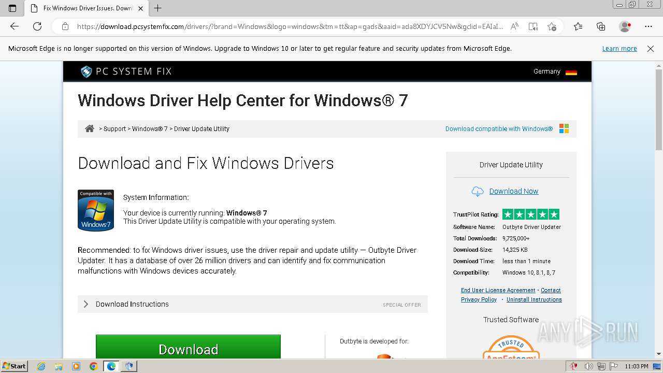Open the Edge profile menu
Screen dimensions: 663x373
coord(625,26)
